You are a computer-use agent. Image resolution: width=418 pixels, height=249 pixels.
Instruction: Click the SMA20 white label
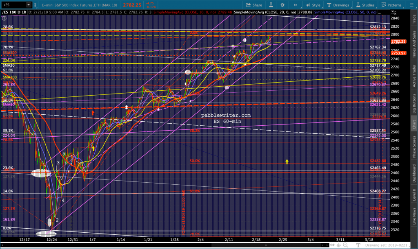(x=9, y=65)
